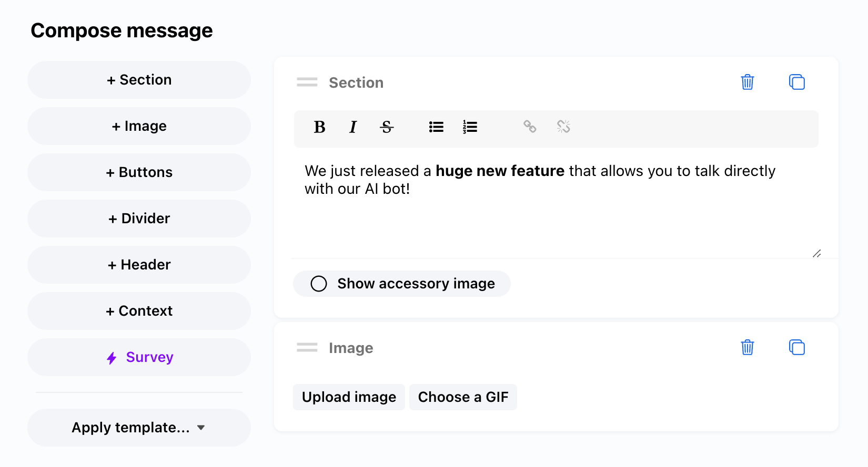This screenshot has height=467, width=868.
Task: Add a new Section block
Action: (139, 80)
